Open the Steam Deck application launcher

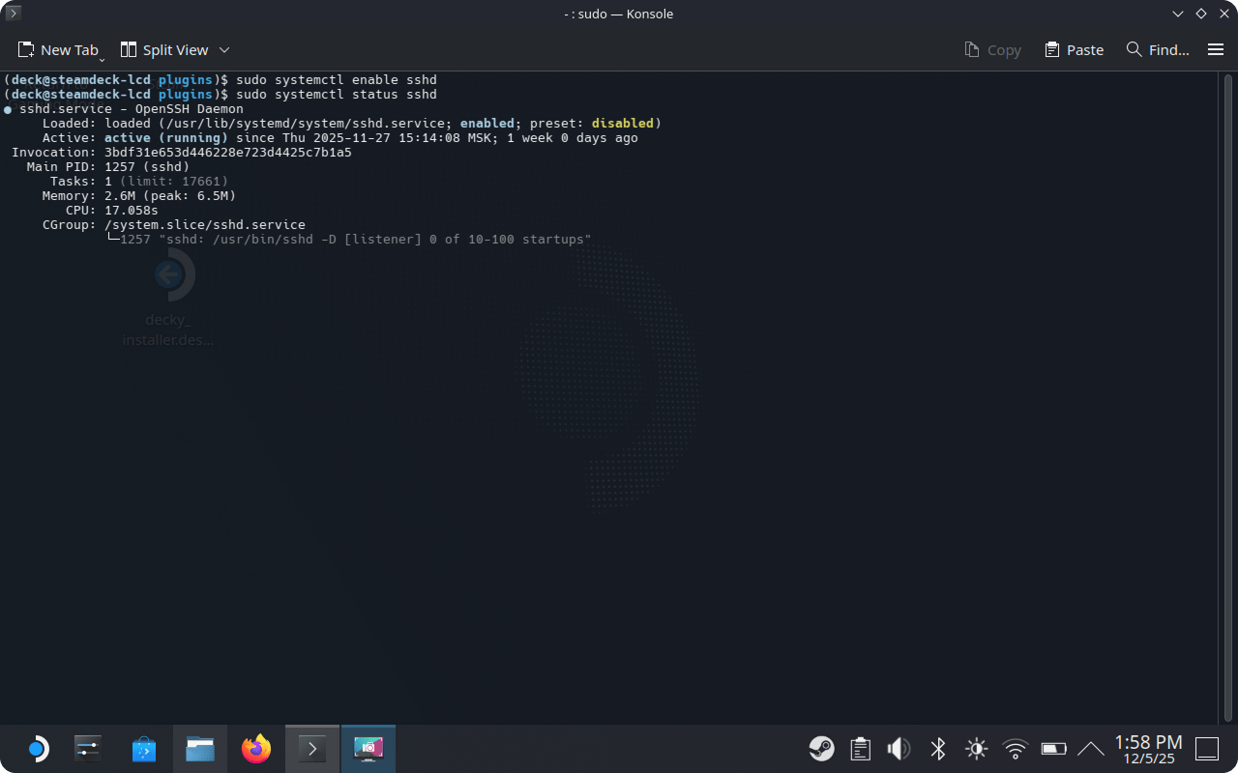point(37,749)
